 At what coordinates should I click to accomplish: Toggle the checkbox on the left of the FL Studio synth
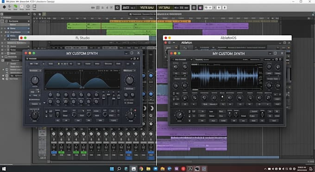(30, 99)
